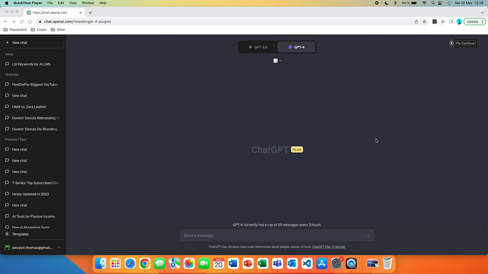488x274 pixels.
Task: Click the Chrome Update button
Action: click(472, 22)
